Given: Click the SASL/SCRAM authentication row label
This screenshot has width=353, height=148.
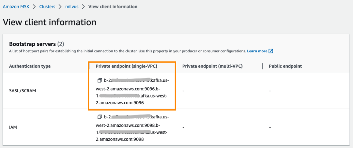Looking at the screenshot, I should 23,91.
